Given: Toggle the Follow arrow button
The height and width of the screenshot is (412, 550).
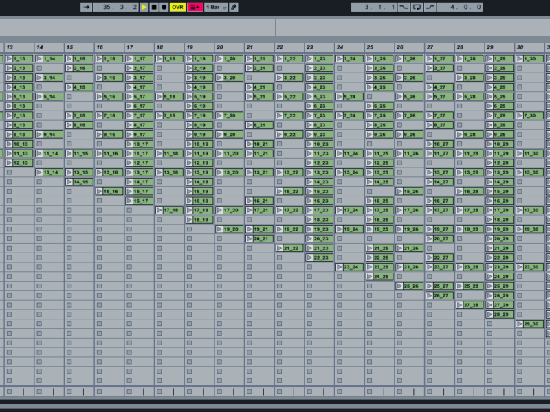Looking at the screenshot, I should tap(86, 7).
